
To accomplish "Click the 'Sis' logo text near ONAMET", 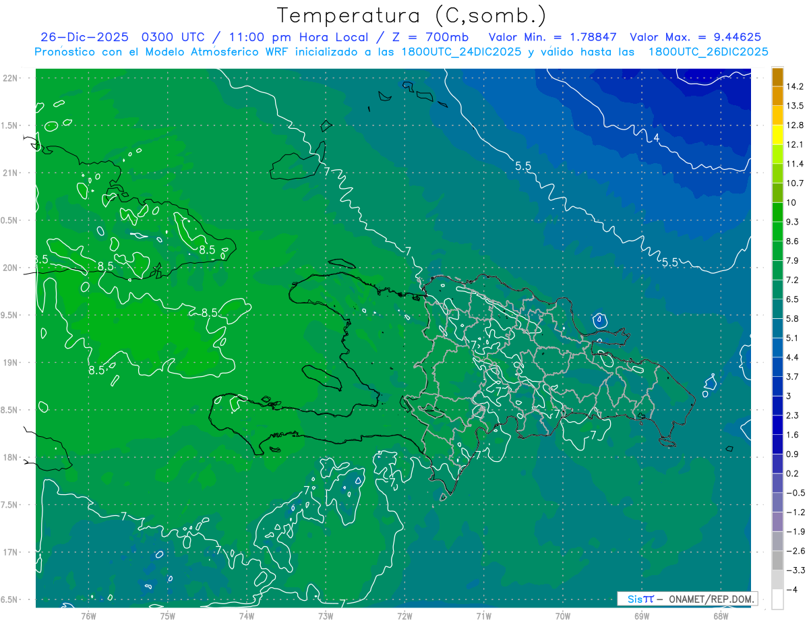I will point(635,599).
